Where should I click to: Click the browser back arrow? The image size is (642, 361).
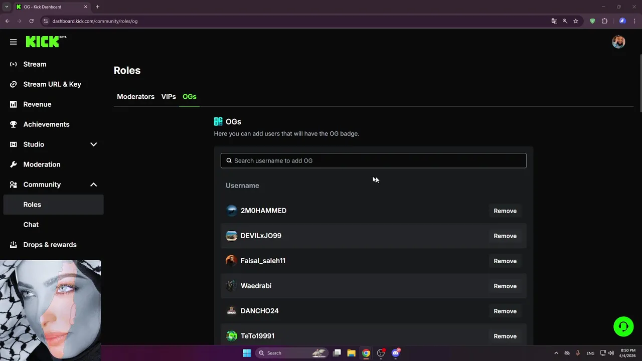click(x=8, y=21)
